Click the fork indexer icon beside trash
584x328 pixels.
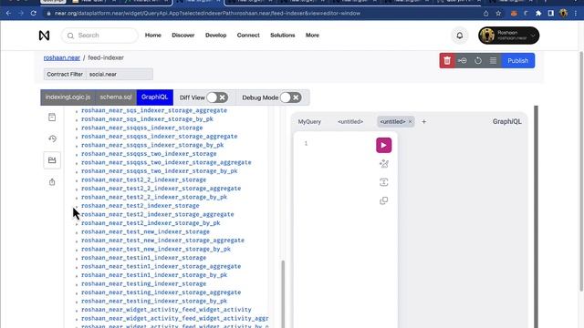(x=463, y=61)
